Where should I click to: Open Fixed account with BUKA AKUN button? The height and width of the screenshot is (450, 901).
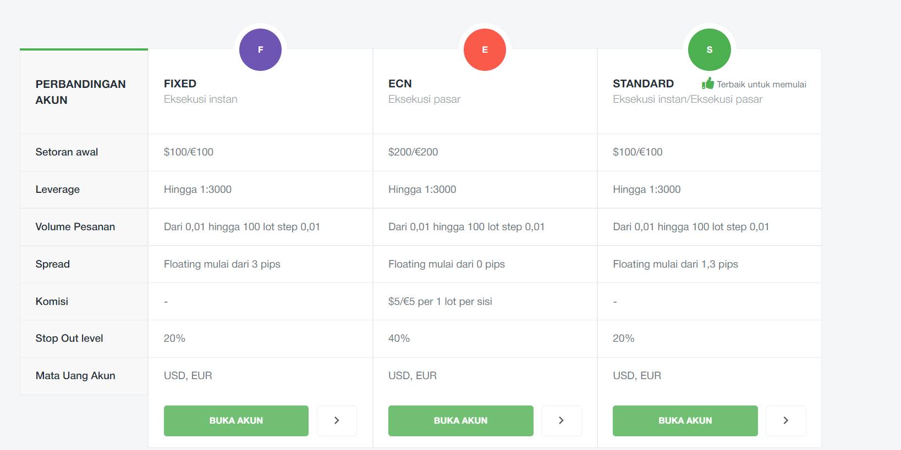click(236, 421)
